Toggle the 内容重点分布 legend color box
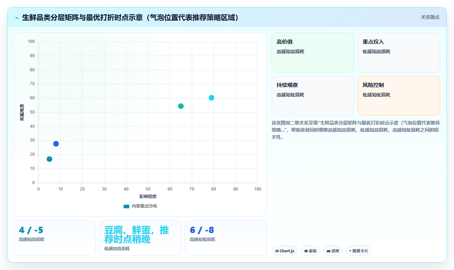The width and height of the screenshot is (454, 270). click(126, 206)
